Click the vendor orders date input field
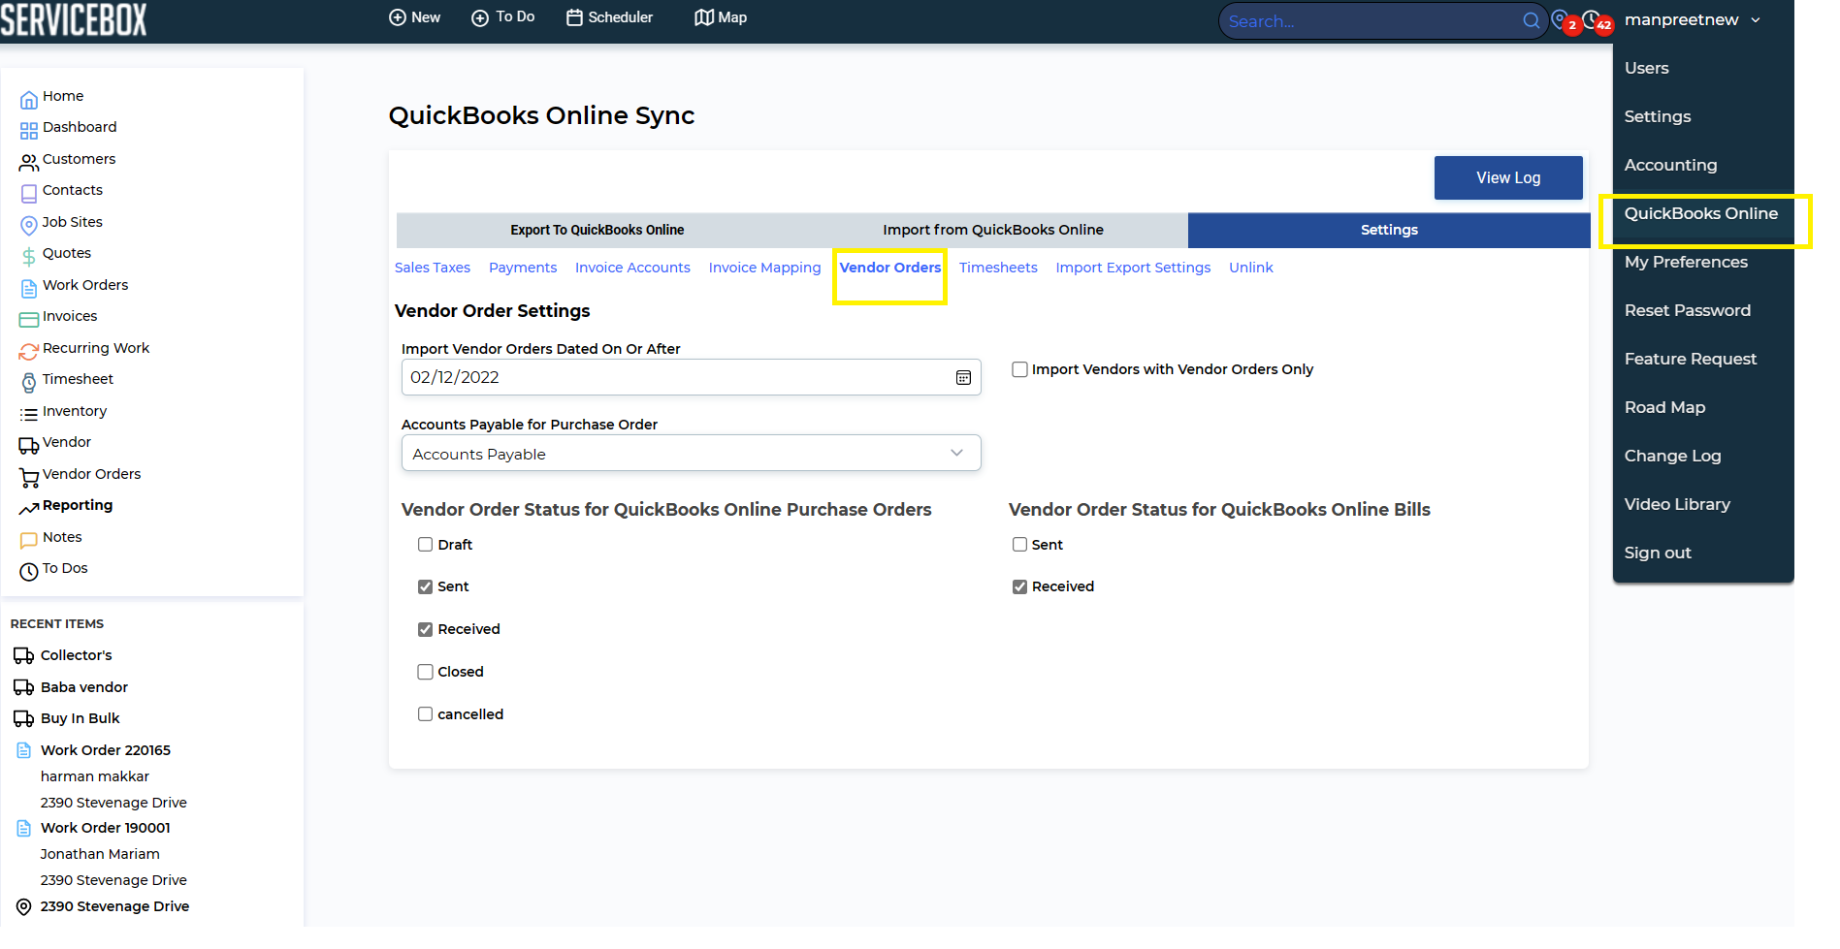 coord(691,378)
